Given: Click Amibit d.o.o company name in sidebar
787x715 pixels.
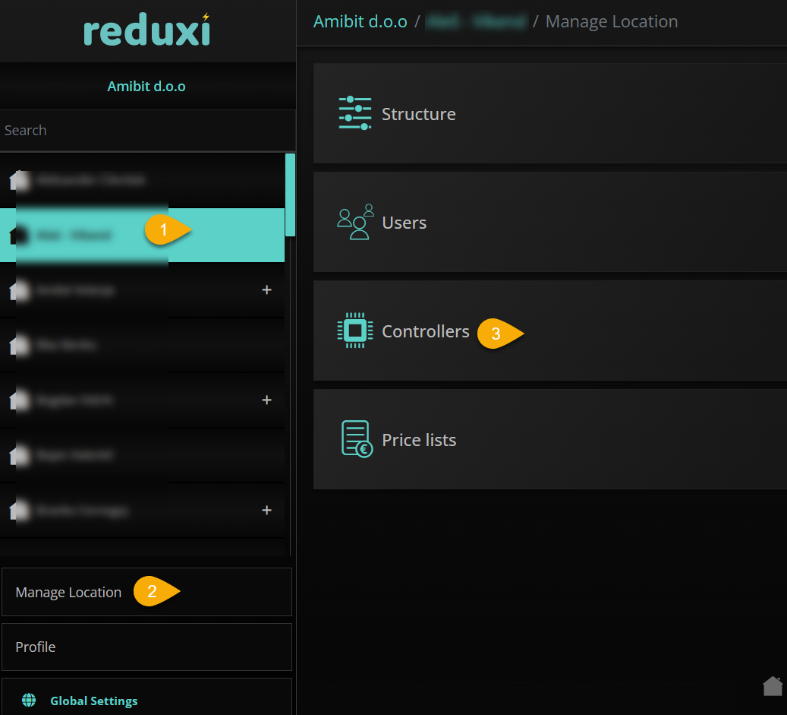Looking at the screenshot, I should coord(146,87).
